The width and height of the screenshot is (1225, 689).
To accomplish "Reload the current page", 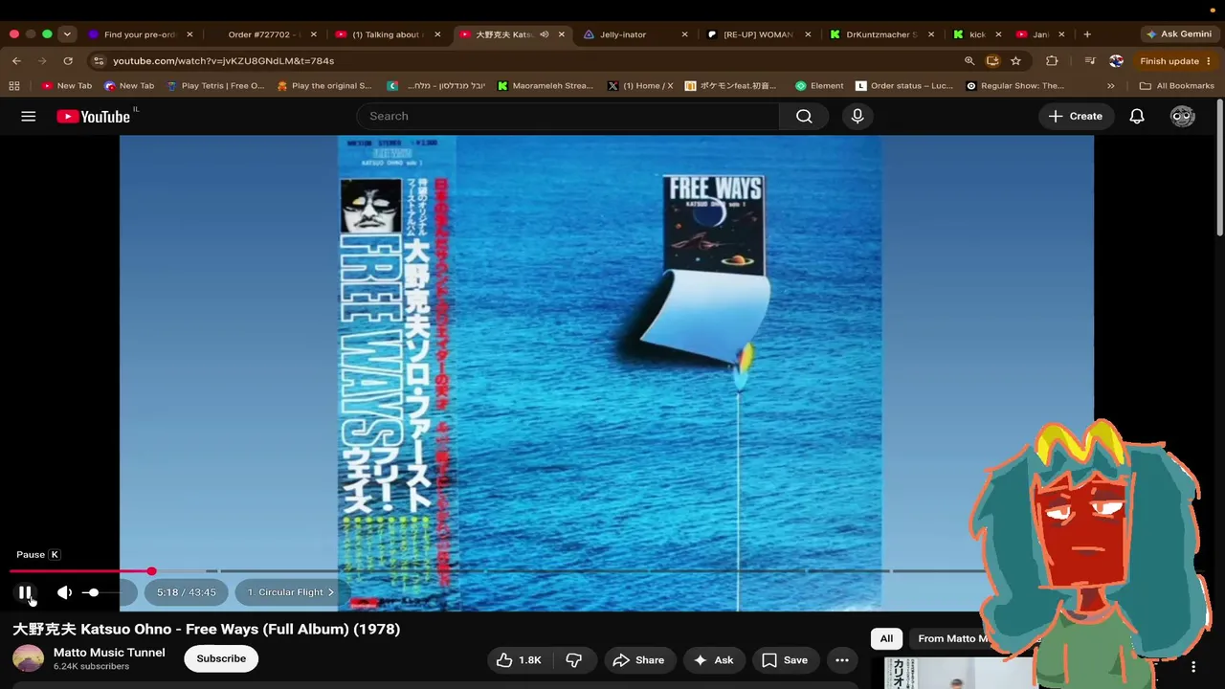I will tap(68, 60).
